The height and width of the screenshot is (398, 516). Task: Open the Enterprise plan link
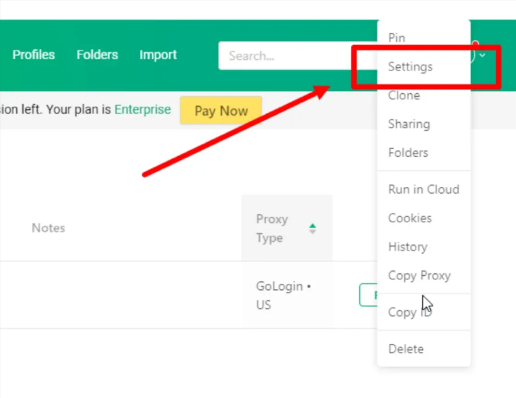[x=143, y=110]
